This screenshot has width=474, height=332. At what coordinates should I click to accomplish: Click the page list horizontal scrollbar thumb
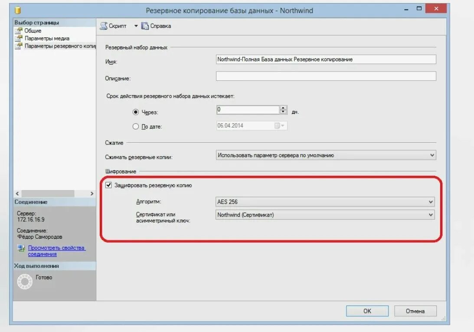pyautogui.click(x=48, y=194)
